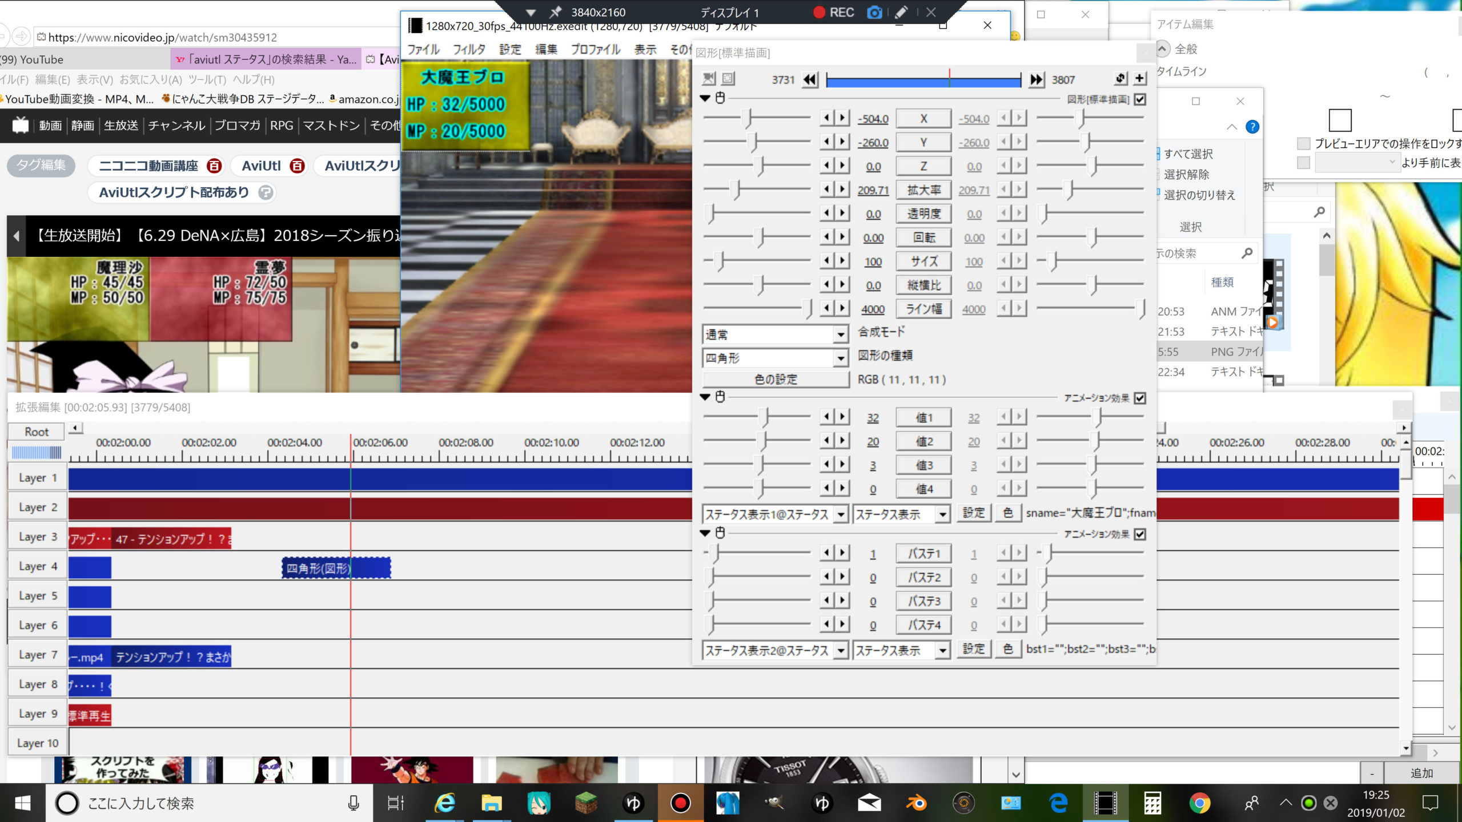Screen dimensions: 1462x822
Task: Collapse the 全般 section chevron
Action: point(1163,49)
